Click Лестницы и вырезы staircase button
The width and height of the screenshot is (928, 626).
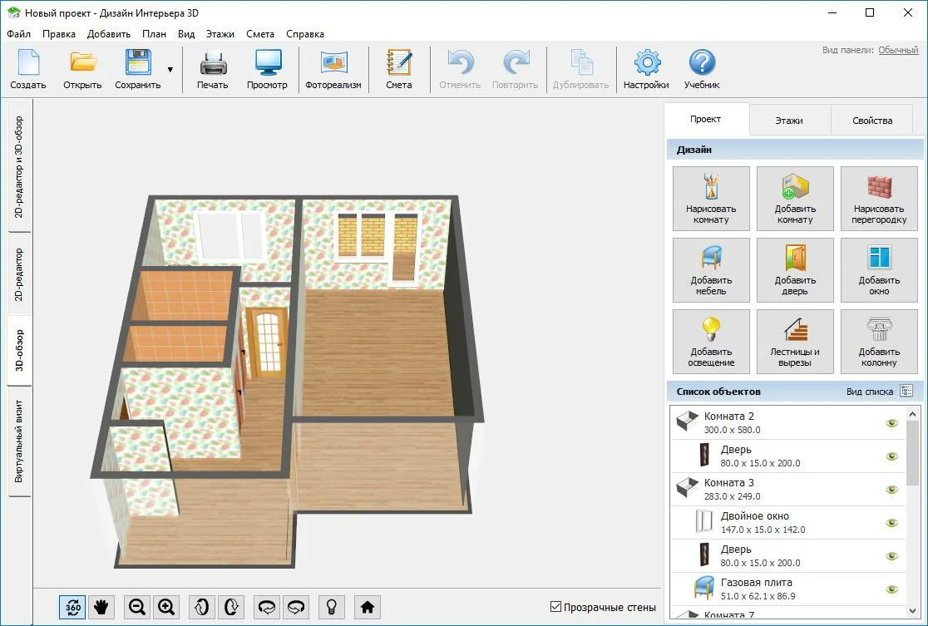tap(795, 342)
